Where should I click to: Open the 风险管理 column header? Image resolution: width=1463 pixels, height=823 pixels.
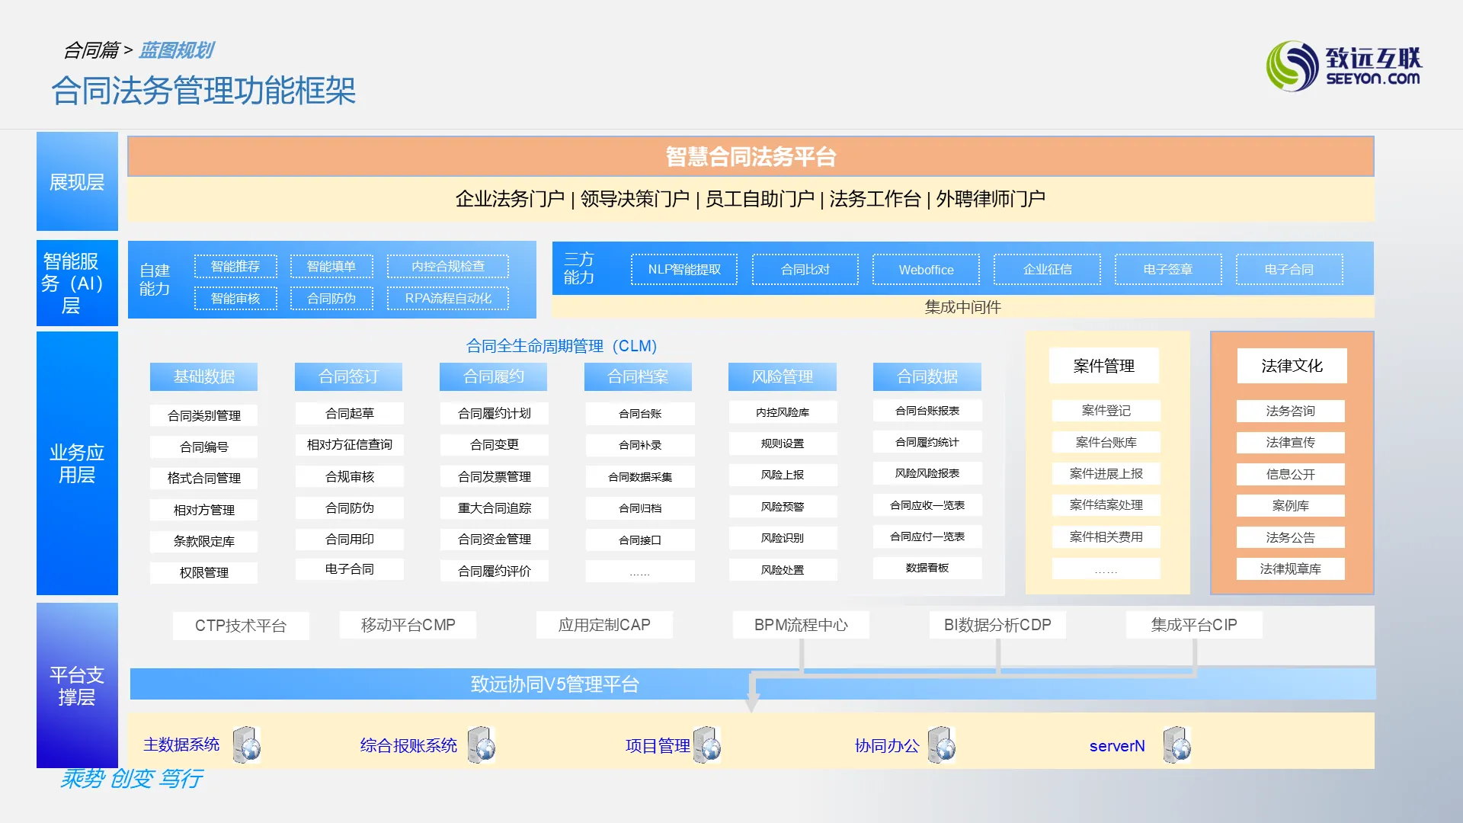783,376
